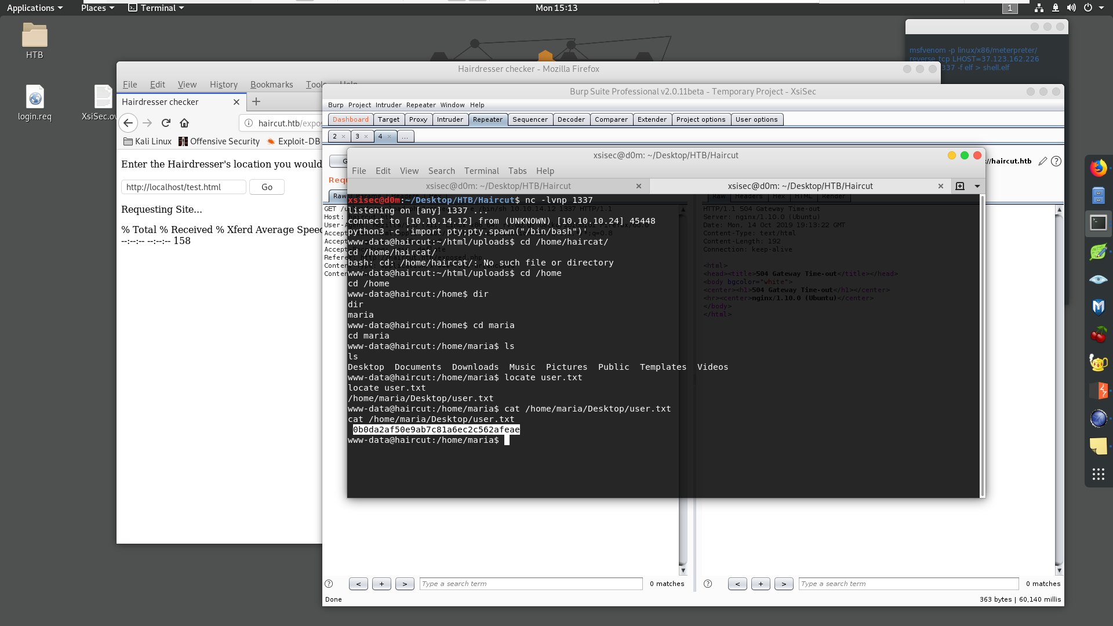
Task: Launch the Leafpad text editor dock icon
Action: coord(1098,252)
